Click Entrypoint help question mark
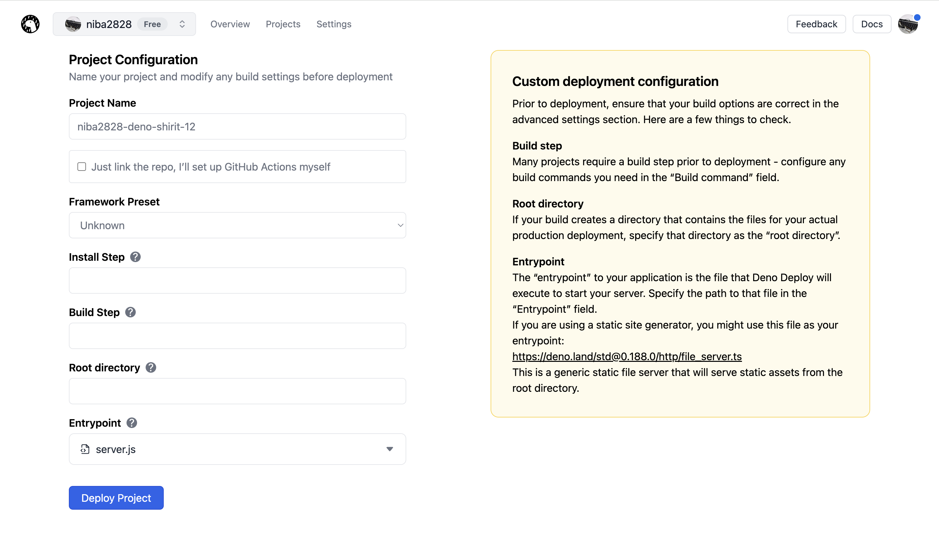The width and height of the screenshot is (939, 536). (x=131, y=423)
